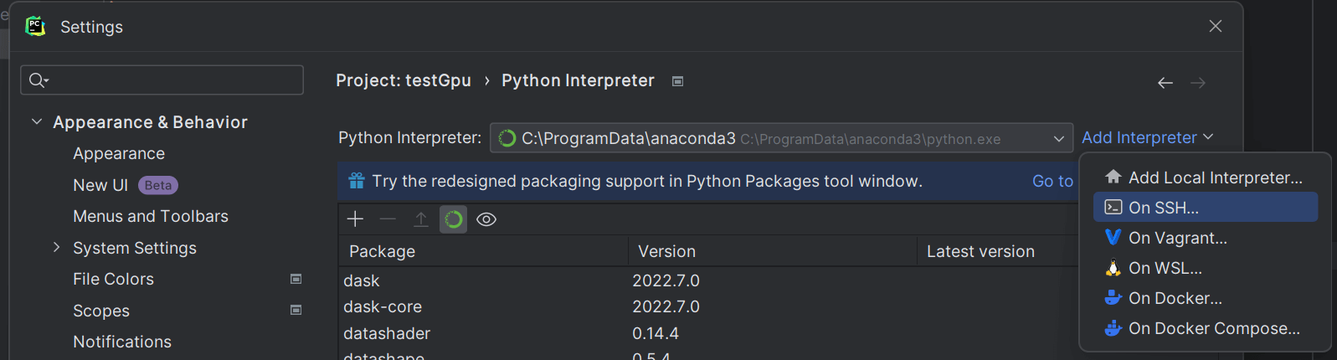Open the Appearance settings page

click(x=119, y=153)
